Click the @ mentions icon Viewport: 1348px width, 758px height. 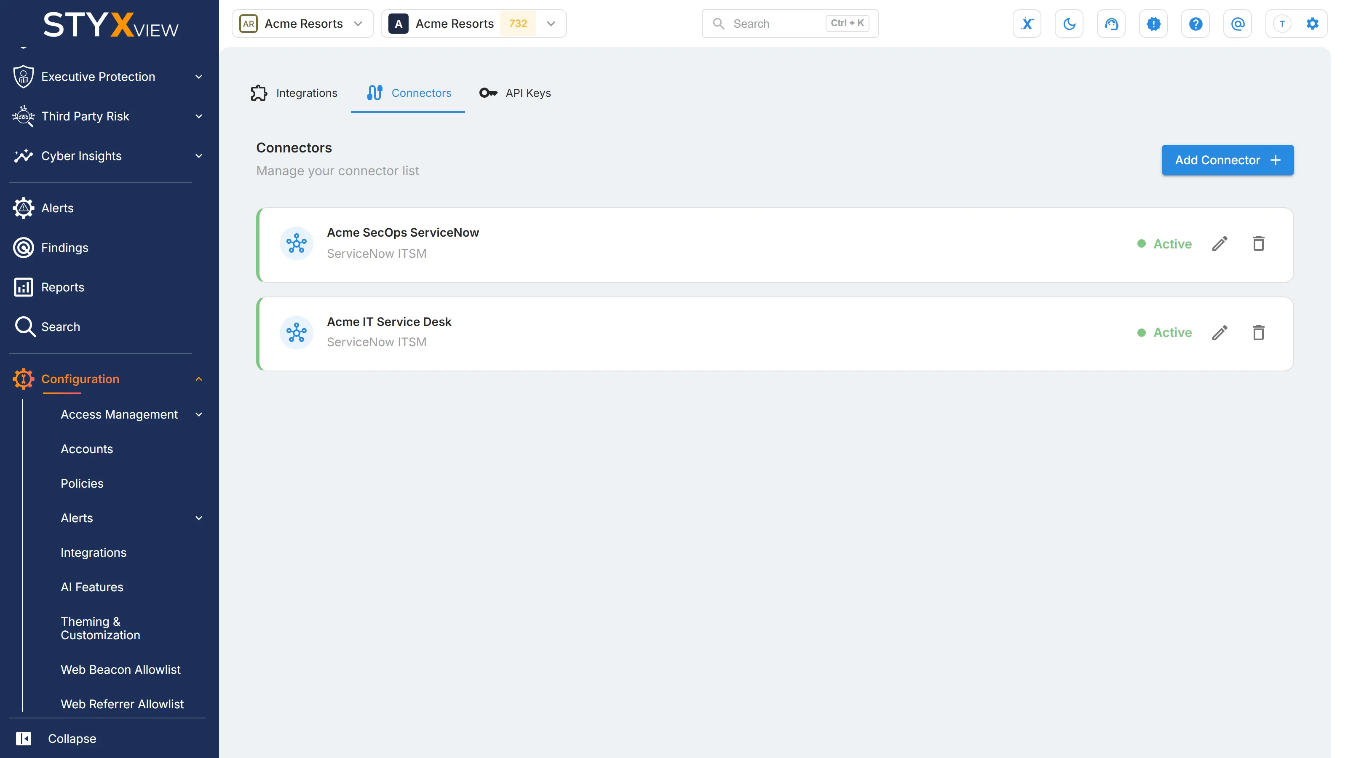coord(1238,24)
